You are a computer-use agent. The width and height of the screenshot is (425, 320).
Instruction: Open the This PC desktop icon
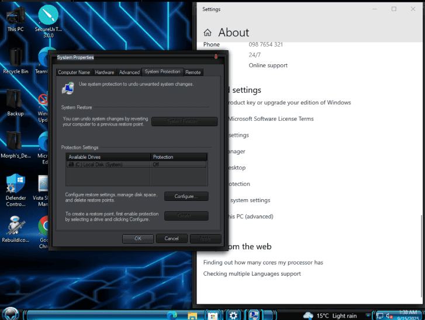click(x=16, y=17)
